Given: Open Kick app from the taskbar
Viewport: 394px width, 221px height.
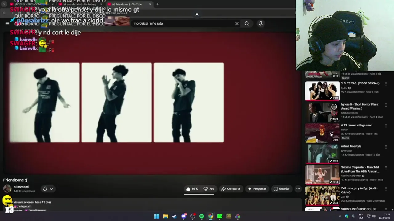Looking at the screenshot, I should (x=220, y=216).
